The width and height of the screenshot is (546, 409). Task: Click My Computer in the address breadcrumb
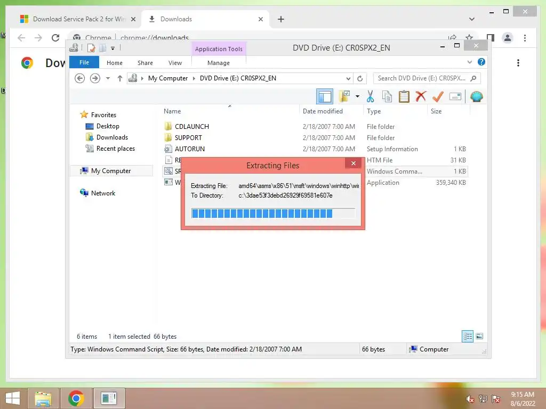pos(168,78)
